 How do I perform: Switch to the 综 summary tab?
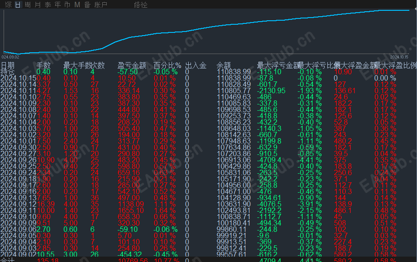click(x=8, y=5)
